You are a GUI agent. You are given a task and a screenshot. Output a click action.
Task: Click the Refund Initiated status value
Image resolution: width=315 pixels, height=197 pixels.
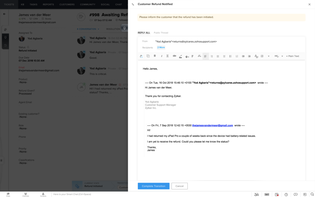tap(28, 51)
